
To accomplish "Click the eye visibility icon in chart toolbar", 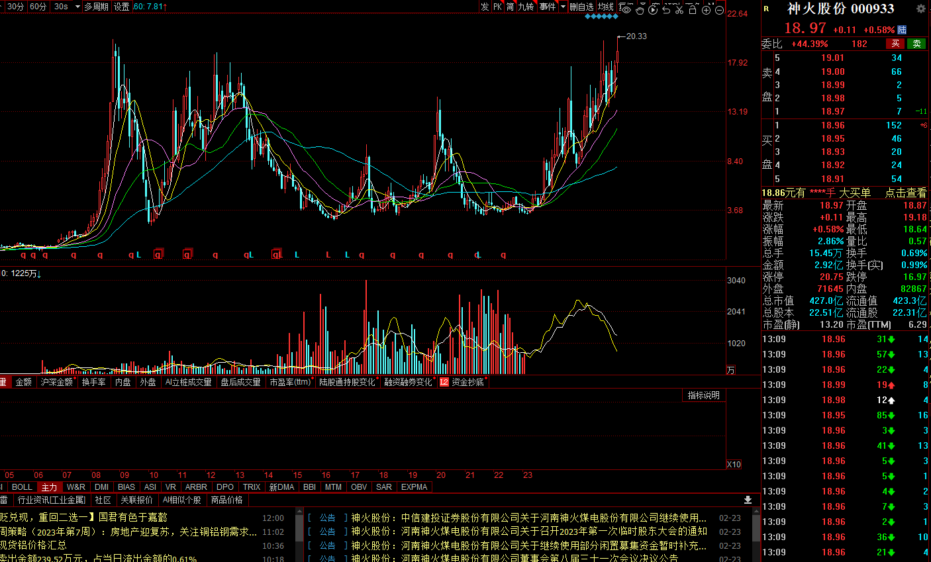I will [x=626, y=10].
